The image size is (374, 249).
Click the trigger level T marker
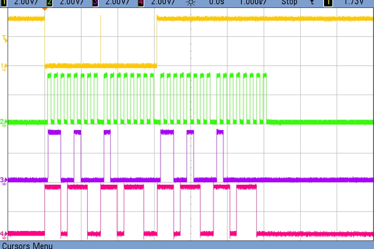pyautogui.click(x=4, y=38)
